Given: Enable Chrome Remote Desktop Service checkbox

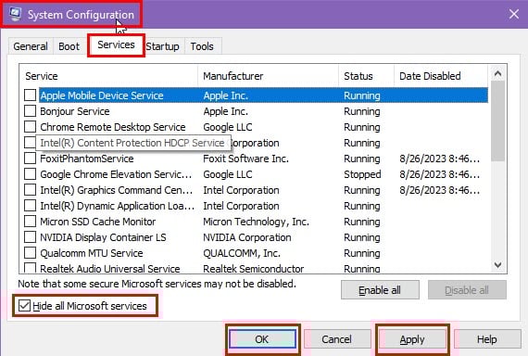Looking at the screenshot, I should click(x=30, y=127).
